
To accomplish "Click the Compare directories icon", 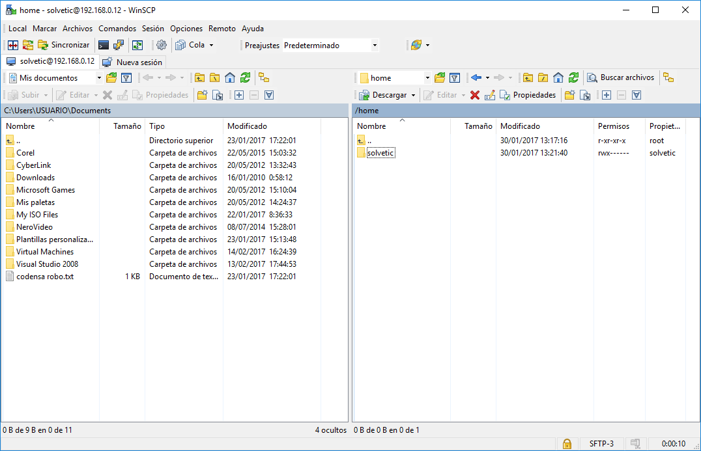I will click(x=13, y=45).
